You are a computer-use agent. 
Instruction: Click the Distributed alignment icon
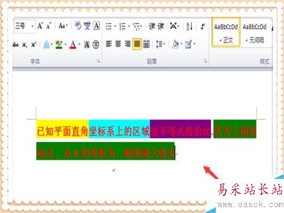(x=147, y=44)
